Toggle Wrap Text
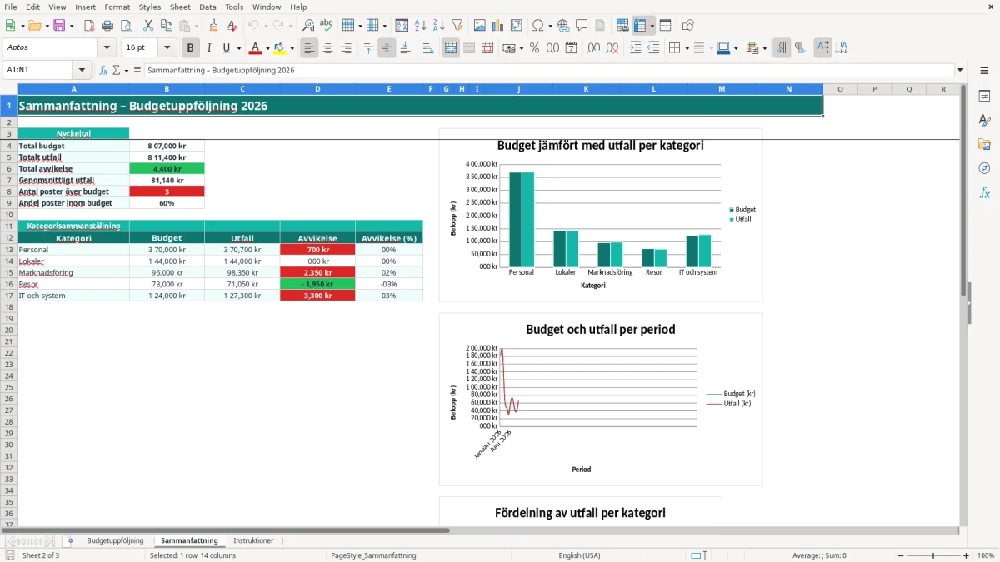Viewport: 1000px width, 562px height. (x=427, y=48)
